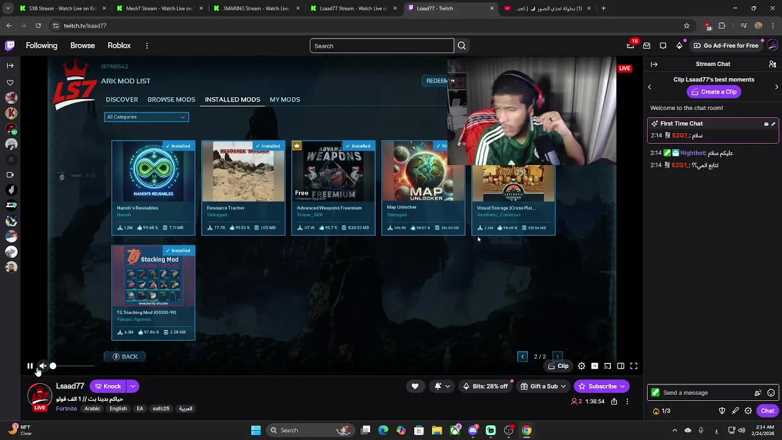Click Go Ad-Free for Free
The image size is (782, 440).
tap(726, 46)
